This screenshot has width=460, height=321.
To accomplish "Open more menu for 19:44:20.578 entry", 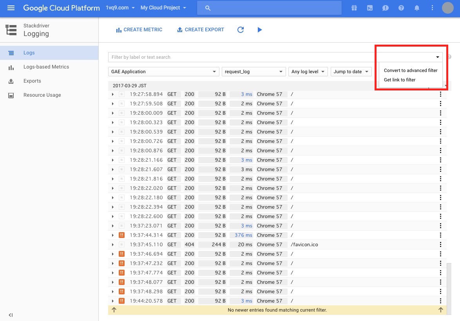I will (440, 301).
